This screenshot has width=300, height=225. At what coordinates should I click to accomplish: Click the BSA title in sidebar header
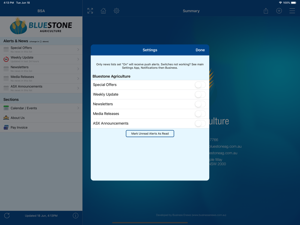tap(41, 11)
